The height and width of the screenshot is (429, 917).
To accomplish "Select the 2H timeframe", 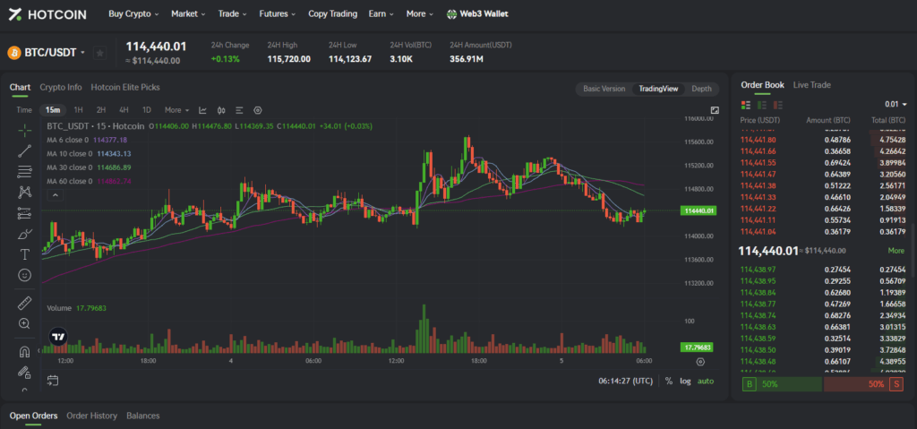I will [x=101, y=110].
